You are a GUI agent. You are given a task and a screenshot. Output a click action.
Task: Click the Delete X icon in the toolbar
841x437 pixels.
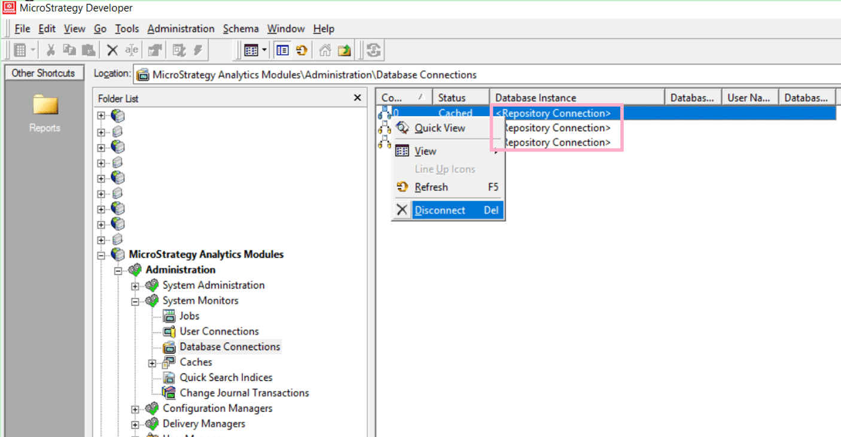point(112,50)
